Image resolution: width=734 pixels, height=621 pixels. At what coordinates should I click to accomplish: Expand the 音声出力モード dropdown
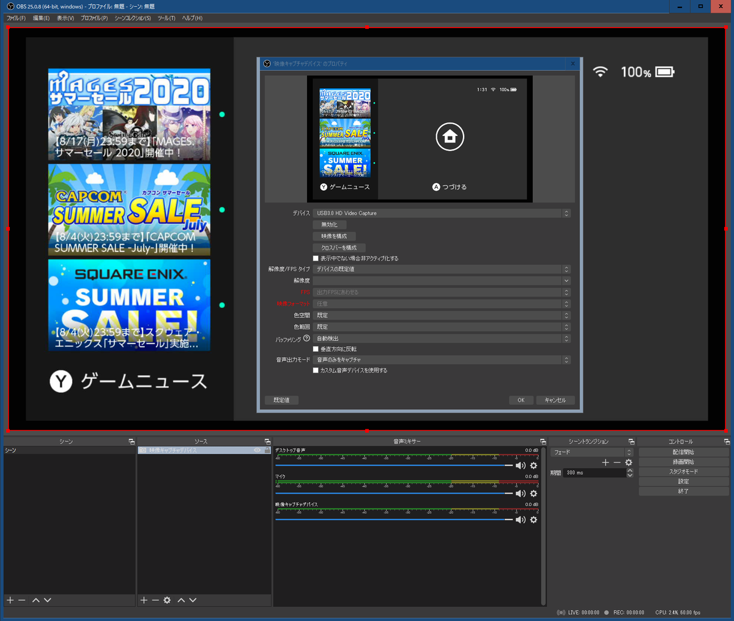click(x=442, y=360)
